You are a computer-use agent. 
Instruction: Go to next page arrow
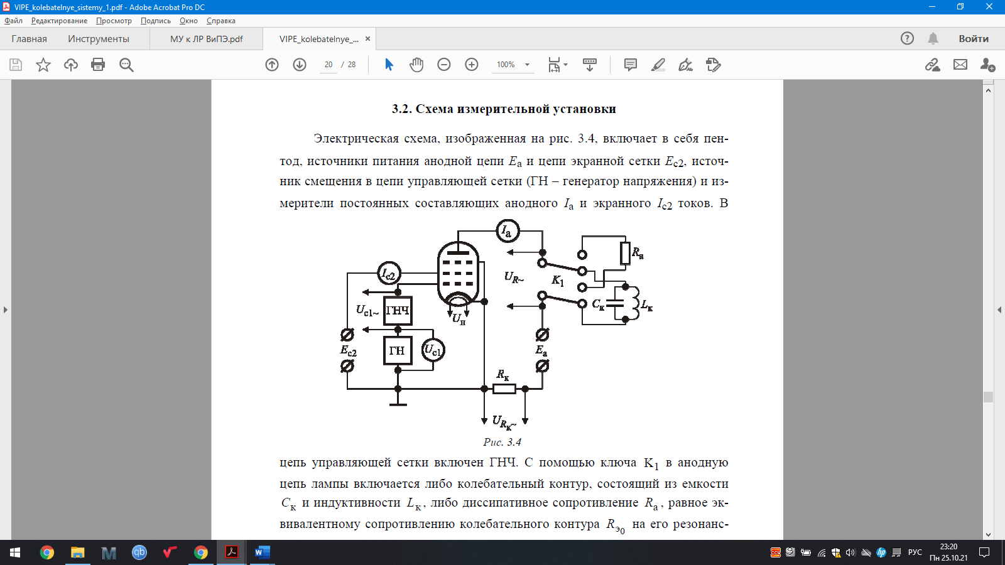pos(300,65)
